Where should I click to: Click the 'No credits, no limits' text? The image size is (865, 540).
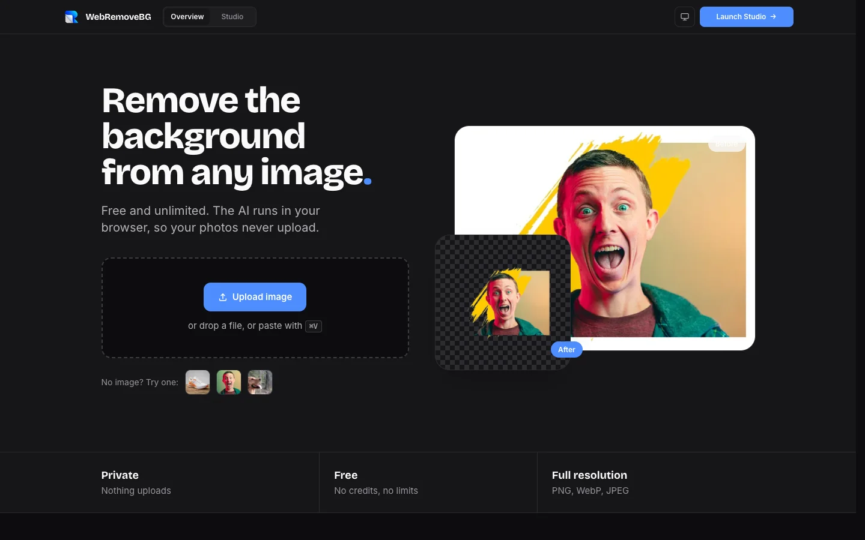click(376, 491)
